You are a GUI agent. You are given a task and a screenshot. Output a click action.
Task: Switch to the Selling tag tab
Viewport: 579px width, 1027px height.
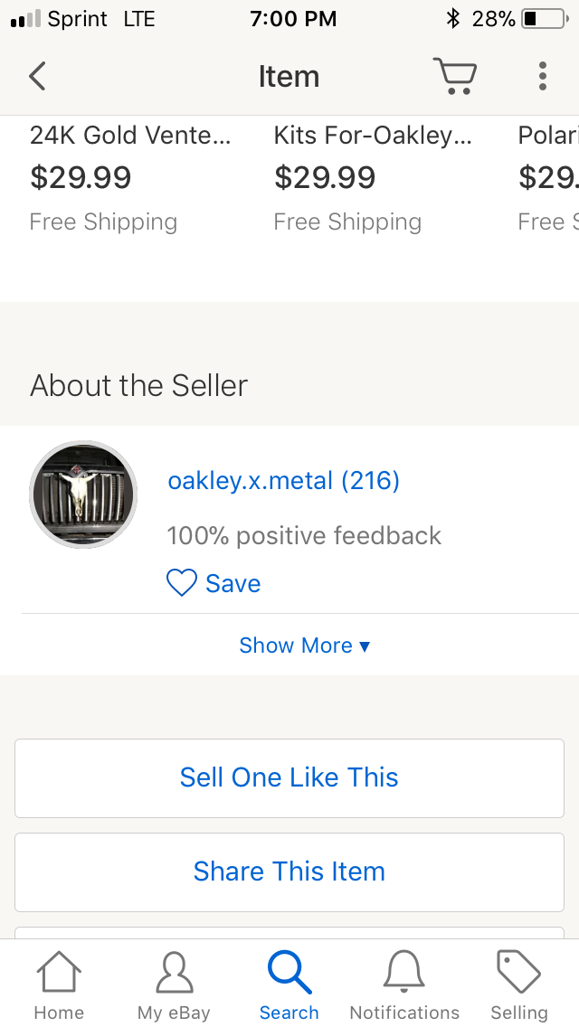519,985
